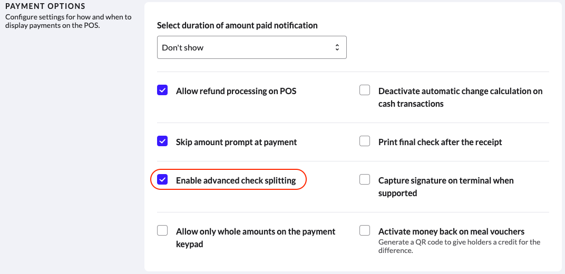Click the up-down arrows in the "Don't show" select
This screenshot has width=565, height=274.
click(x=337, y=47)
